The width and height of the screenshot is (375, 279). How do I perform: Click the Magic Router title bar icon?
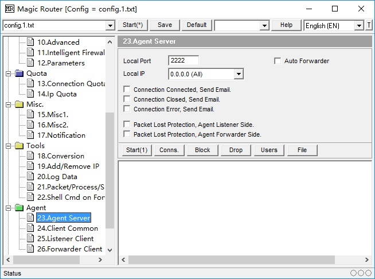click(9, 9)
